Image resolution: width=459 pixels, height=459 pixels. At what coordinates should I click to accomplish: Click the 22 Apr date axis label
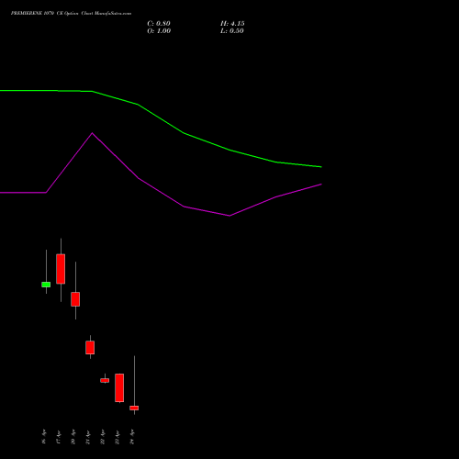coord(103,437)
